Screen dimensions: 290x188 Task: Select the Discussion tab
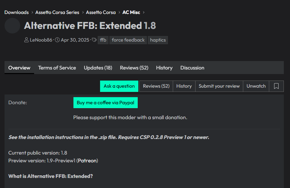click(x=192, y=68)
